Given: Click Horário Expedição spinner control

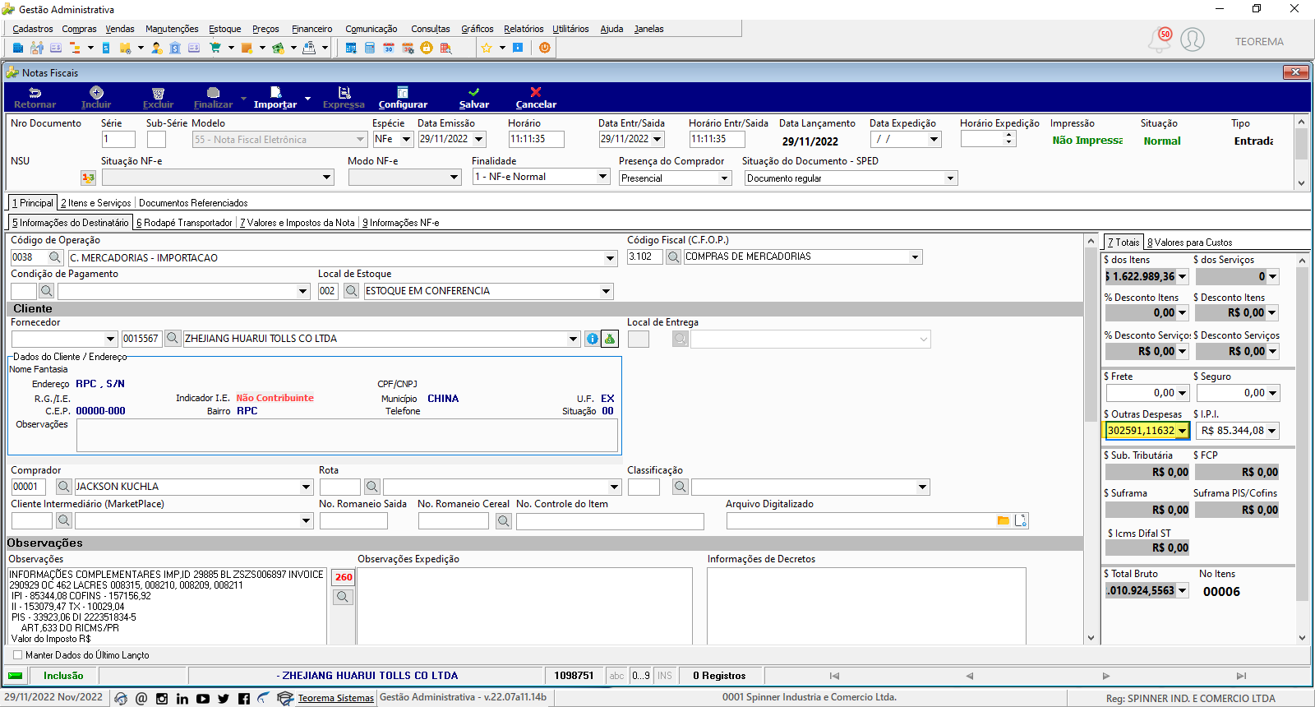Looking at the screenshot, I should [x=1009, y=139].
